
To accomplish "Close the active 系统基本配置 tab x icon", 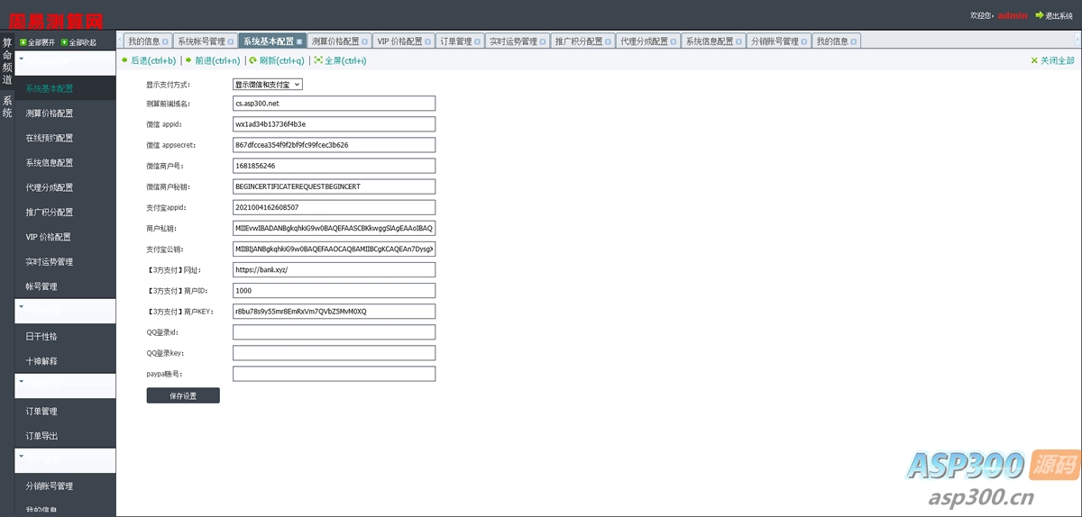I will 299,41.
